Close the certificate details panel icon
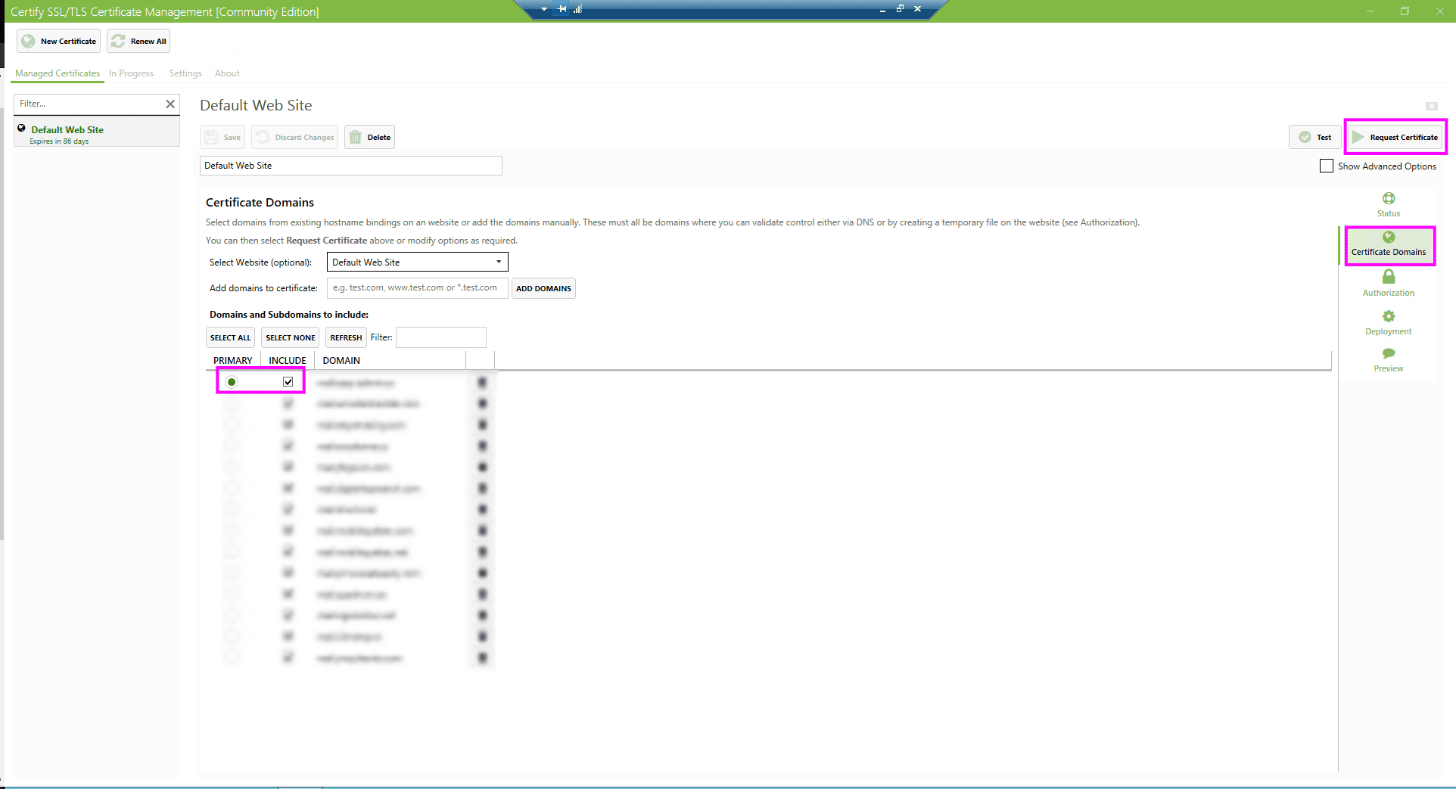This screenshot has width=1456, height=789. [1431, 106]
